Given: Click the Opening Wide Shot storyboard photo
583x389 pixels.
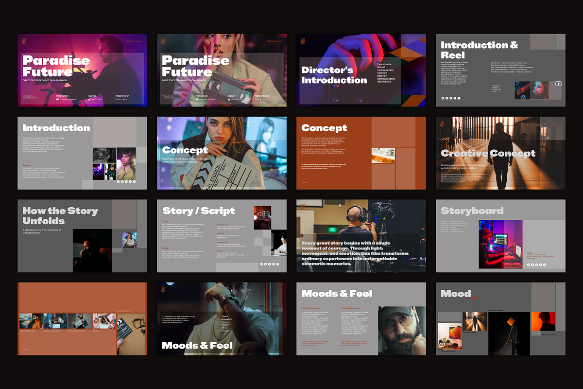Looking at the screenshot, I should [x=30, y=321].
